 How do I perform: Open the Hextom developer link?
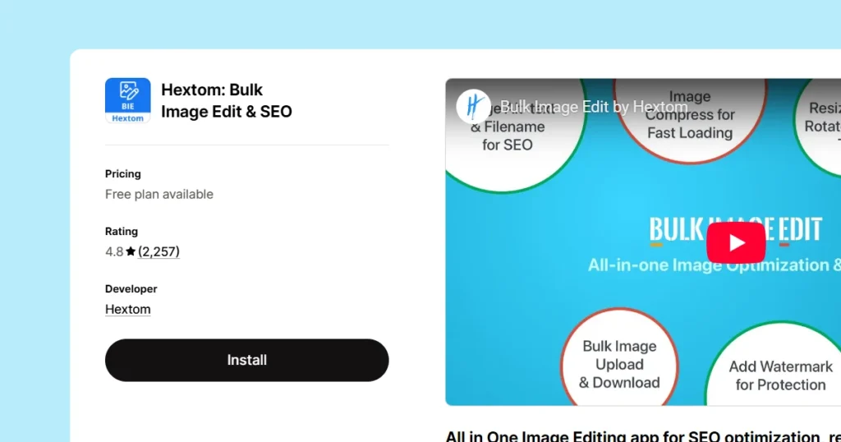[127, 310]
